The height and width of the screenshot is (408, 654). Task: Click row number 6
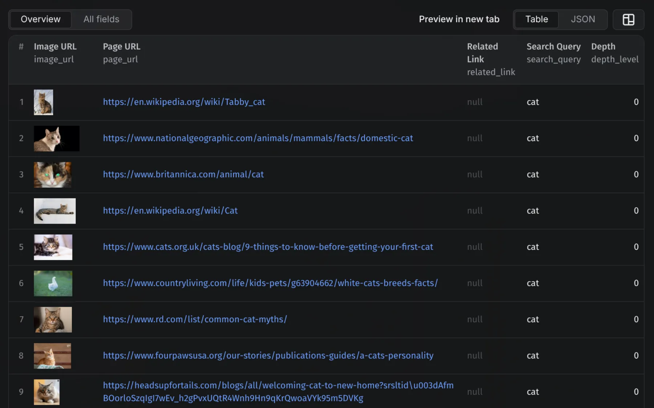21,283
